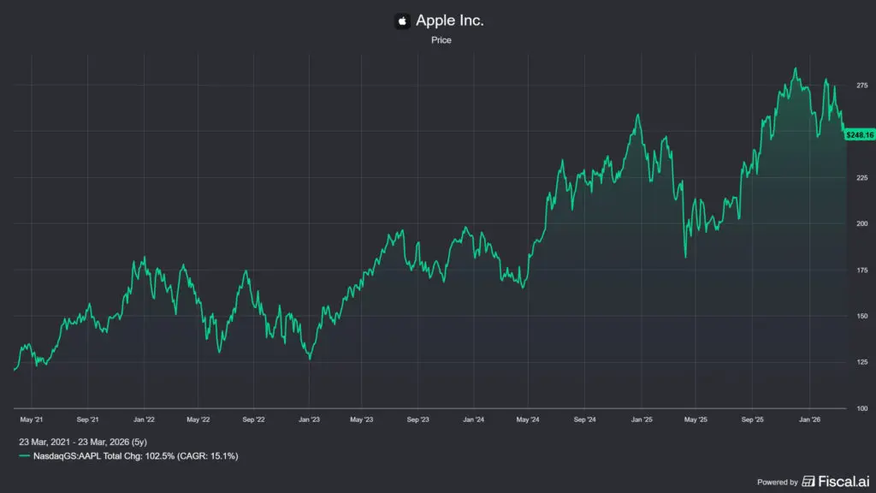Click the 'May '25' x-axis label
Viewport: 876px width, 493px height.
695,419
